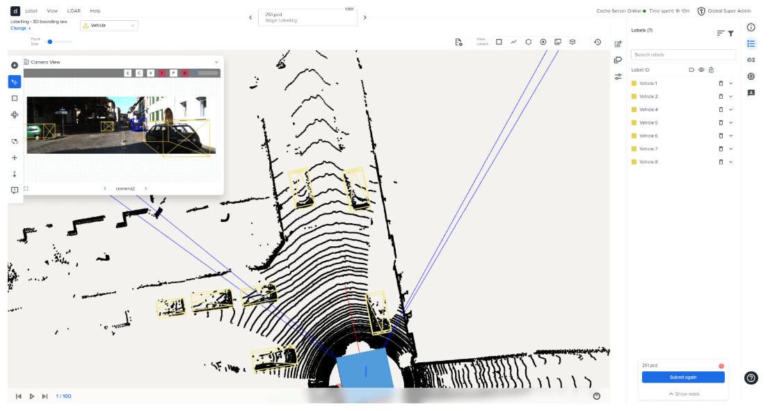Image resolution: width=777 pixels, height=411 pixels.
Task: Toggle visibility of all labels
Action: pos(701,70)
